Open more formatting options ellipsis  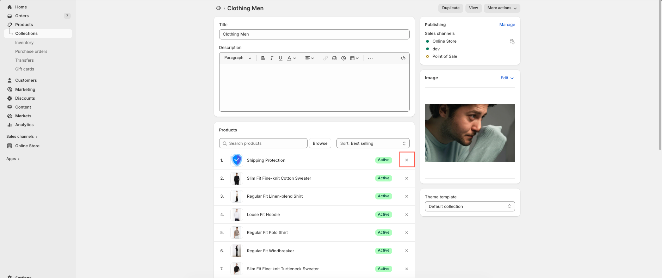tap(370, 58)
